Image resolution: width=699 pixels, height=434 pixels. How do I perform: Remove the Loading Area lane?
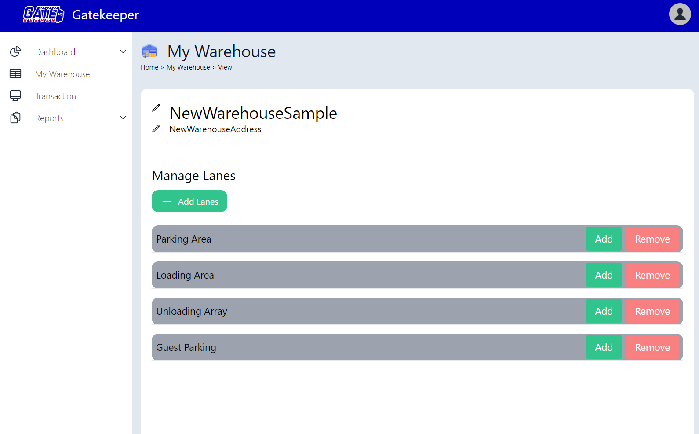pos(652,275)
